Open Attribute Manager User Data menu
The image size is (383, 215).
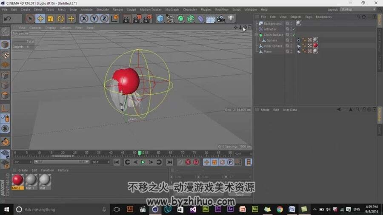(290, 110)
